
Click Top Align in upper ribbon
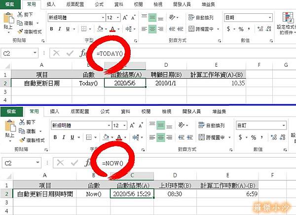click(144, 17)
